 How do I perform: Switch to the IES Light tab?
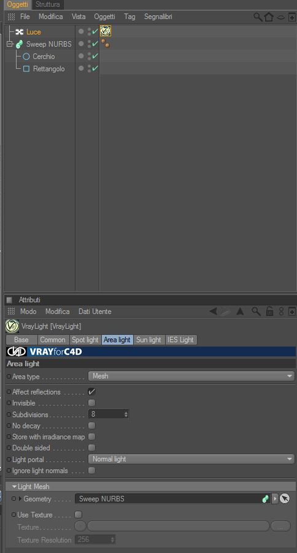tap(180, 340)
